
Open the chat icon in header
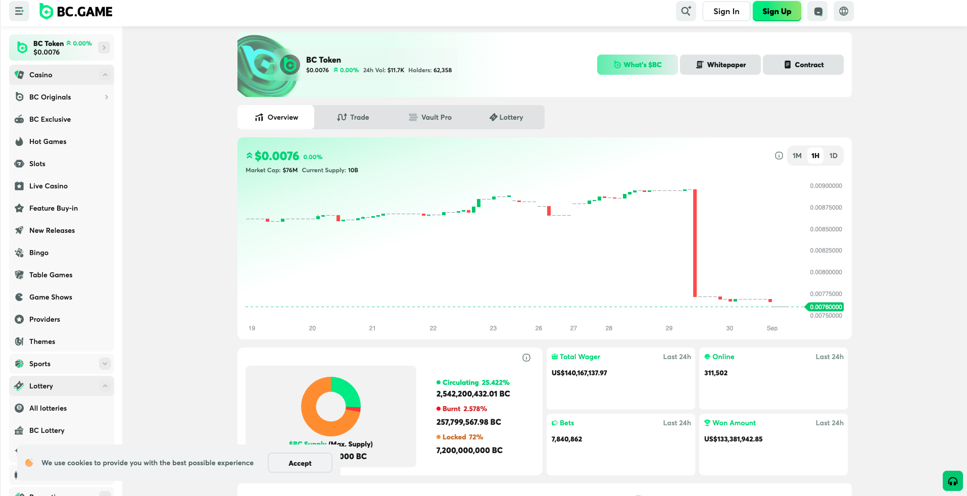point(817,11)
